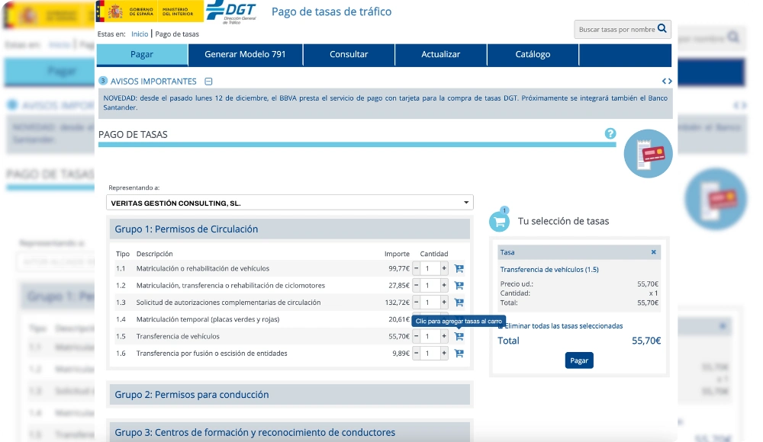Open the shopping cart with the 1 badge
This screenshot has width=763, height=442.
click(500, 220)
